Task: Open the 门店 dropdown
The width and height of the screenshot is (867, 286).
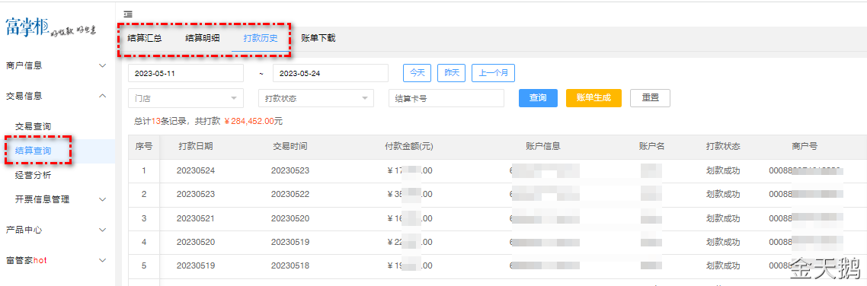Action: [x=186, y=98]
